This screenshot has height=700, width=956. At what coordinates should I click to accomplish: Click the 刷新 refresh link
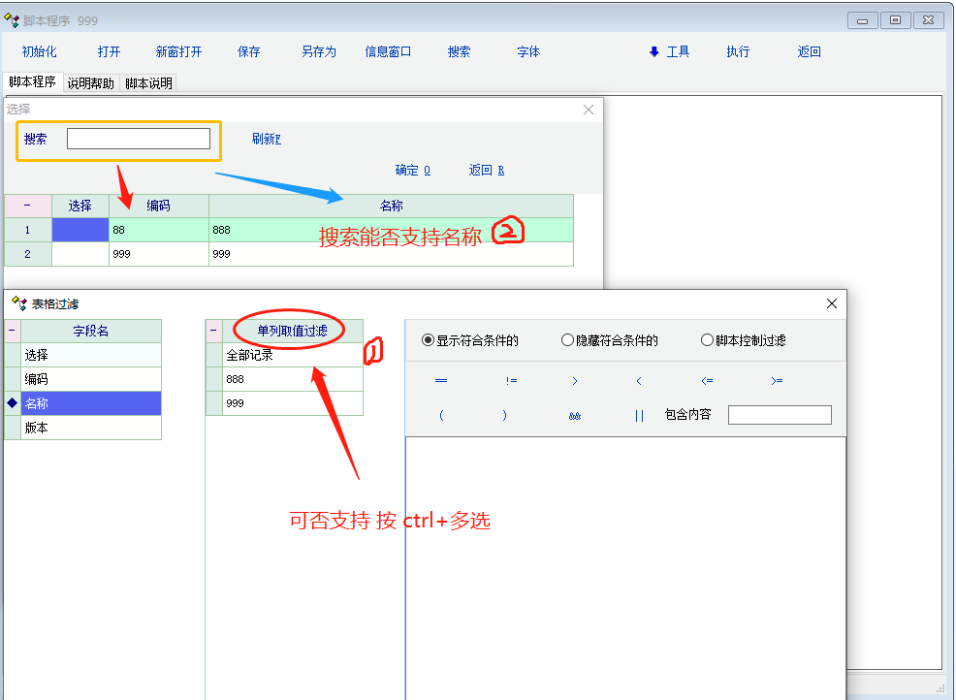coord(266,139)
